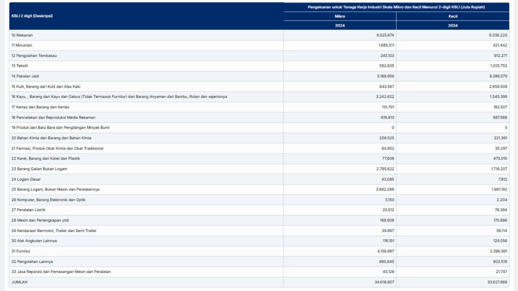Select the 'Kecil' column header
Screen dimensions: 518x291
[x=453, y=16]
